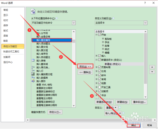Expand the 段落 group

pos(103,45)
